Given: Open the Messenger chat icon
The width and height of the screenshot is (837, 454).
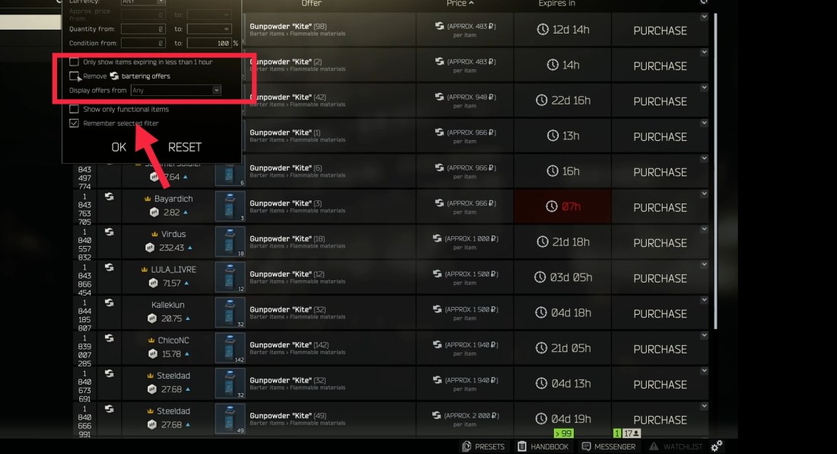Looking at the screenshot, I should point(586,446).
